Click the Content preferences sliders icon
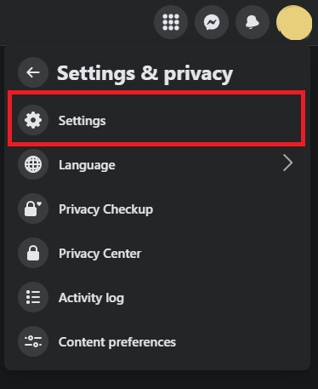Screen dimensions: 318x389 tap(33, 341)
